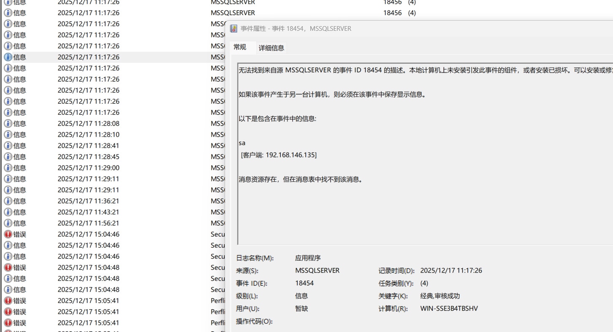Click the 事件属性 dialog title bar icon
The width and height of the screenshot is (613, 332).
point(233,29)
